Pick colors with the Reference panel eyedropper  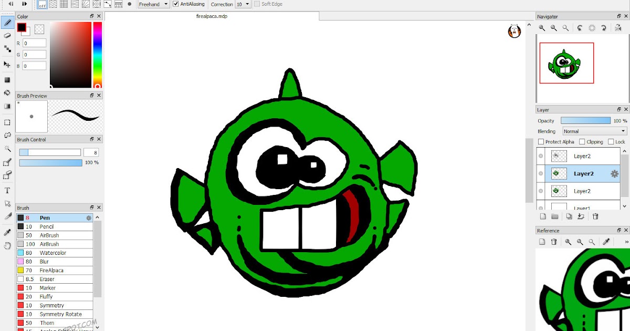[606, 242]
